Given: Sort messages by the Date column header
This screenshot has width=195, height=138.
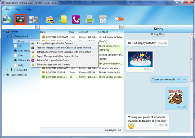Looking at the screenshot, I should 43,32.
